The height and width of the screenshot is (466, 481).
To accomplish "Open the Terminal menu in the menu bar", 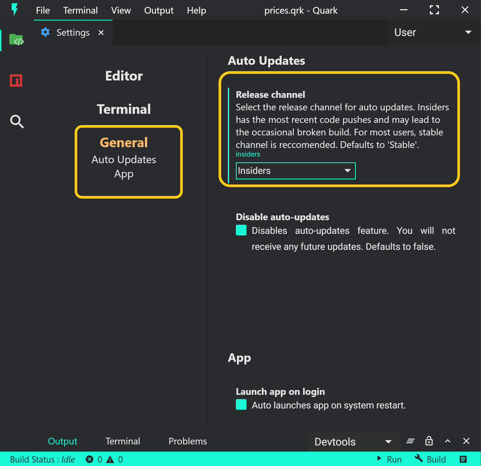I will [x=80, y=10].
